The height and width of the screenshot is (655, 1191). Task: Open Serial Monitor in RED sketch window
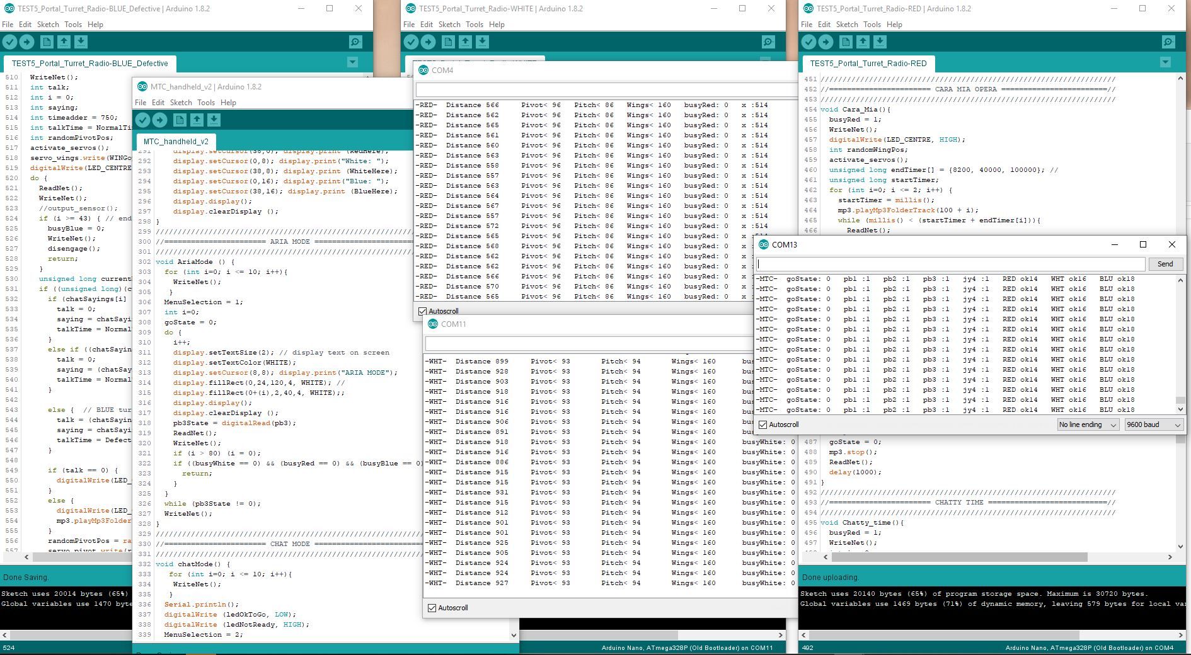coord(1168,42)
